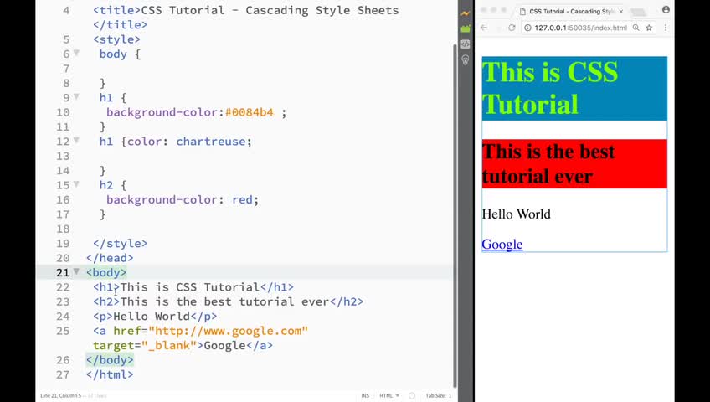Click the target="_blank" attribute in code
The width and height of the screenshot is (710, 402).
click(145, 346)
